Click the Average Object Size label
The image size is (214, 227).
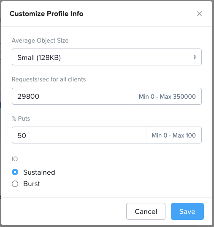pos(40,41)
